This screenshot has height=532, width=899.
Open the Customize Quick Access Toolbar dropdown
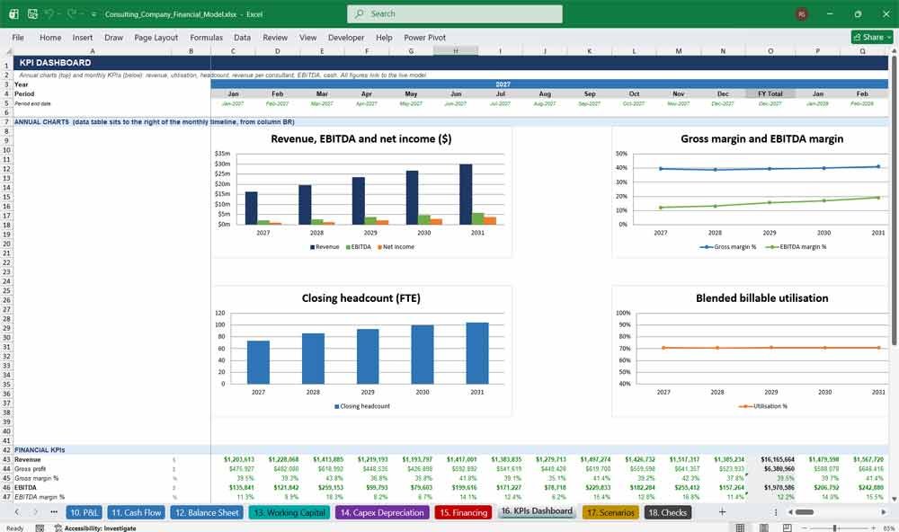[x=93, y=13]
